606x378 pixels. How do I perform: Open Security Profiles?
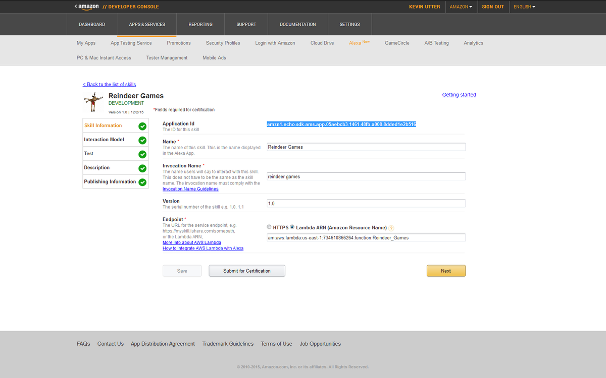pyautogui.click(x=223, y=43)
